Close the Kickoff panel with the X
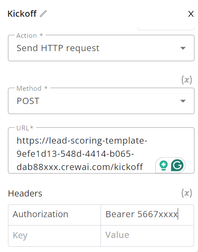198x252 pixels. (191, 14)
